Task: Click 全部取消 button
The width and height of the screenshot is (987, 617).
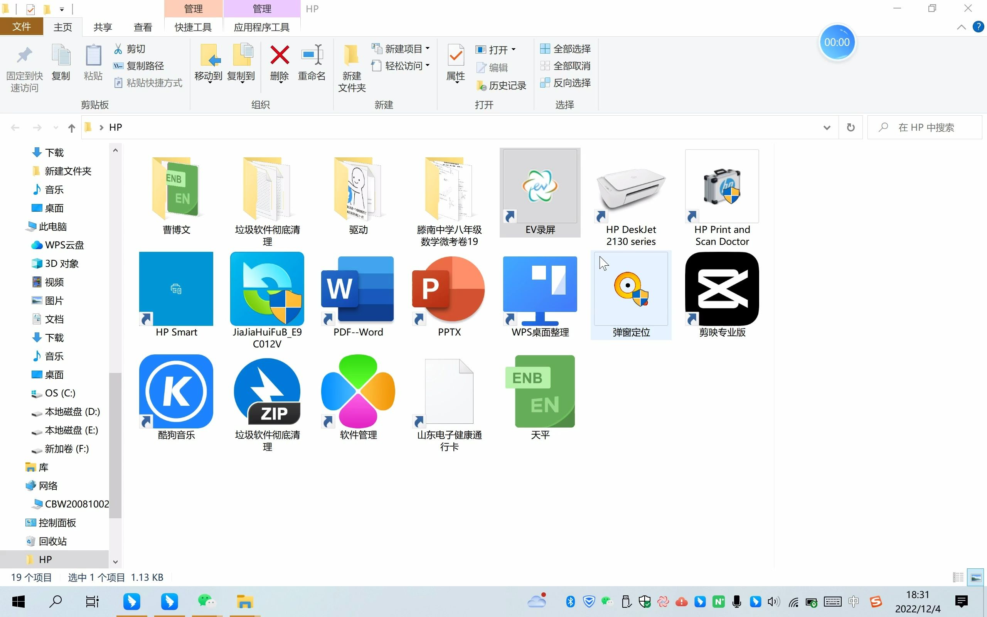Action: [565, 66]
